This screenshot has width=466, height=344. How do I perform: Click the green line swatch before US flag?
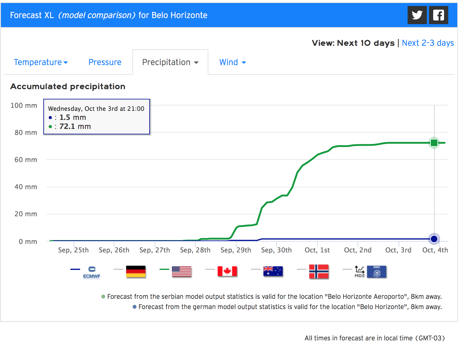[164, 269]
